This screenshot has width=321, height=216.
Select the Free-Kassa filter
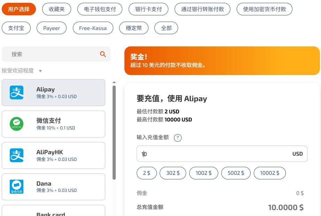click(93, 28)
